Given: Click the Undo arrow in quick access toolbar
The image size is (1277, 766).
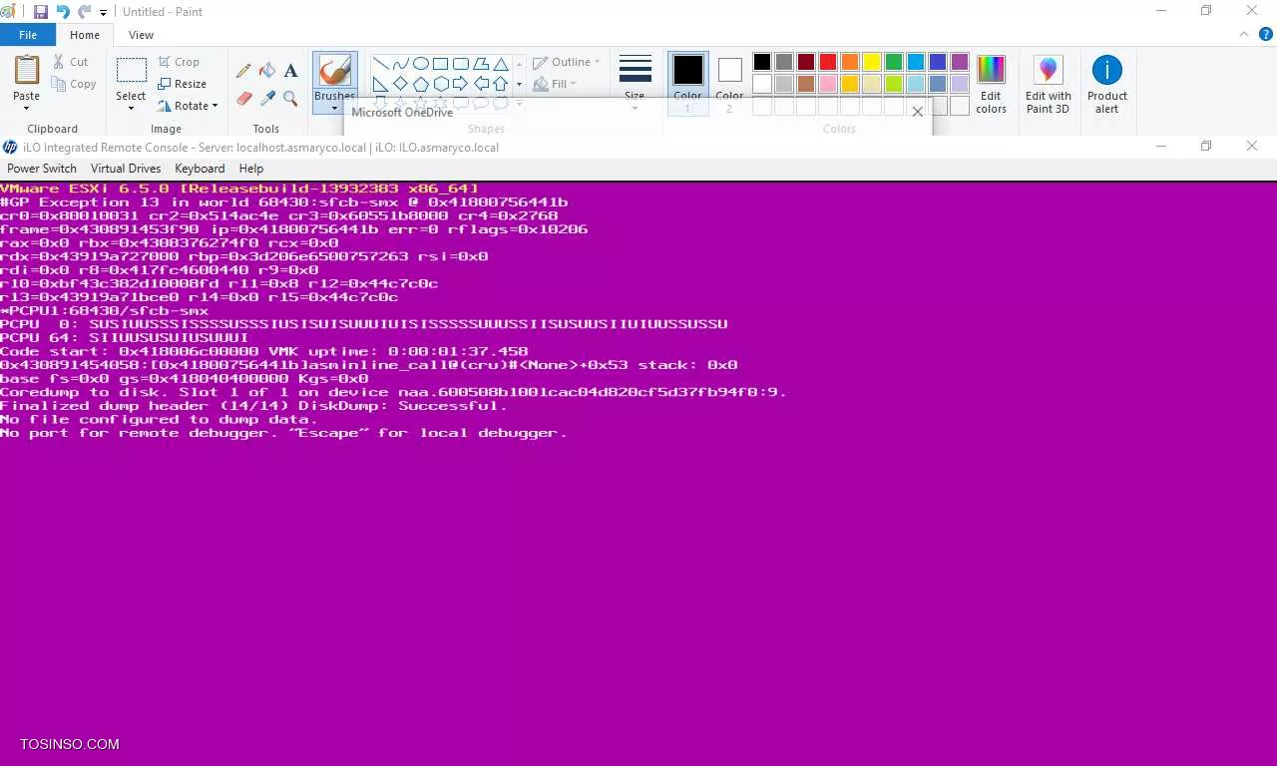Looking at the screenshot, I should tap(63, 12).
